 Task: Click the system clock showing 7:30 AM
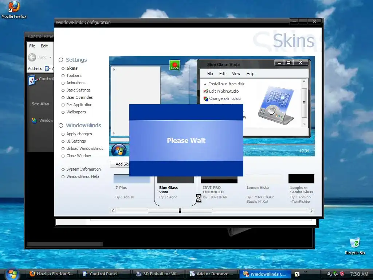359,274
